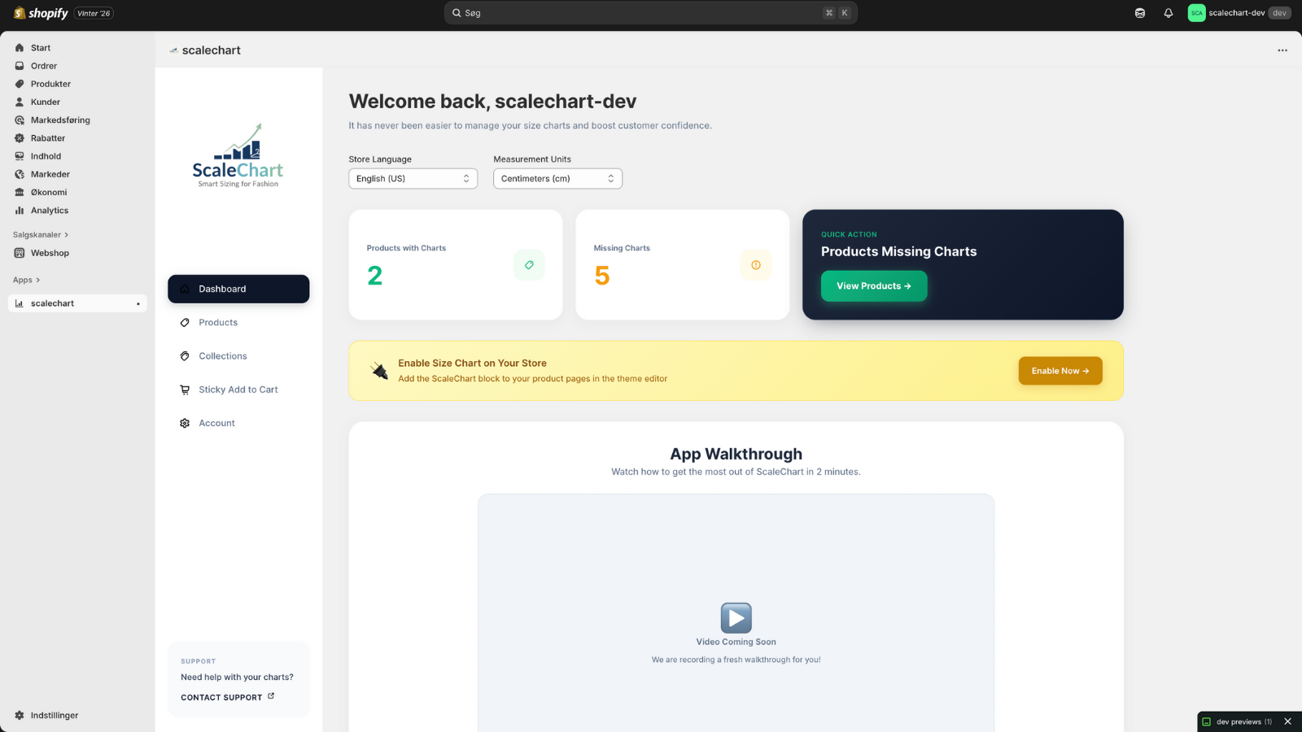Open the Dashboard menu item
Screen dimensions: 1302x732
(x=238, y=289)
